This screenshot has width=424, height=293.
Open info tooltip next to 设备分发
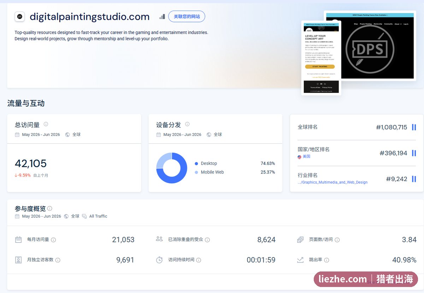click(187, 124)
